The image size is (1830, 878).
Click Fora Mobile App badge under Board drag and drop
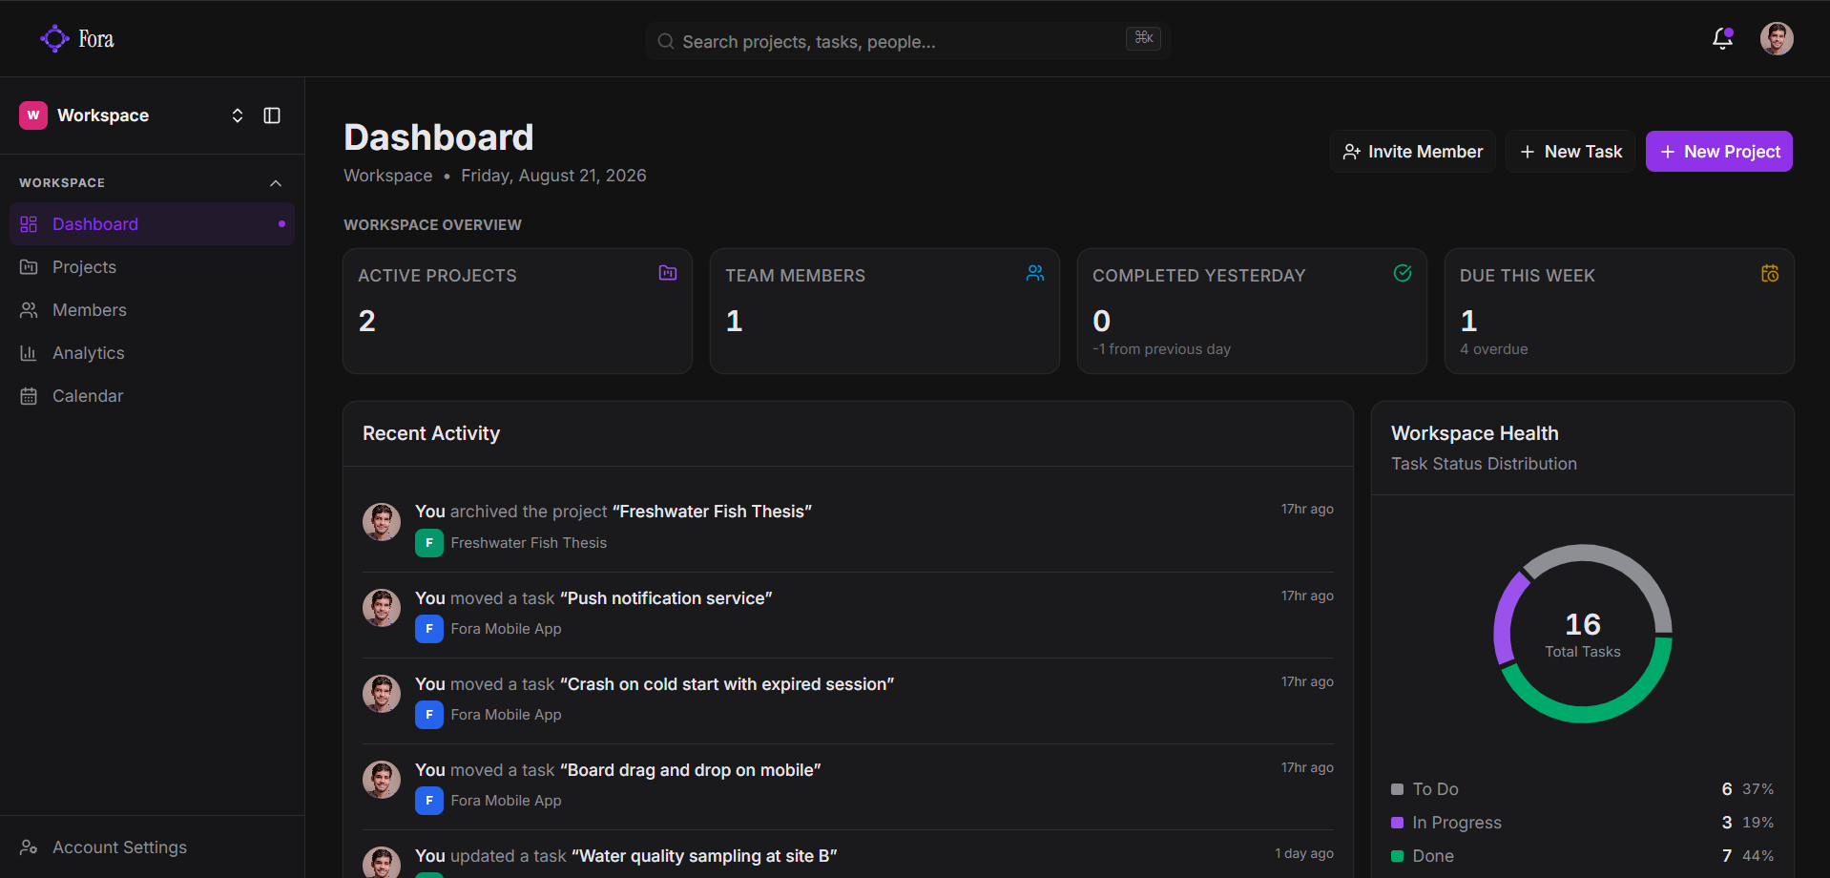coord(429,801)
